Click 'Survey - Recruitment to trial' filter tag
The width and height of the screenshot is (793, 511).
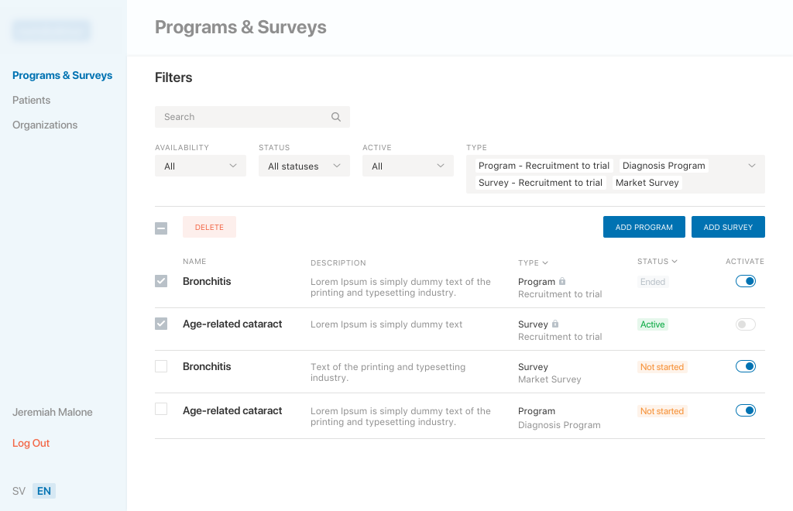[x=540, y=183]
